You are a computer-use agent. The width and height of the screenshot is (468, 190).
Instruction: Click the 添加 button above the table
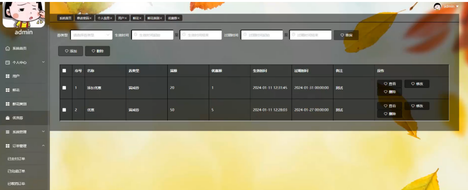pyautogui.click(x=70, y=51)
